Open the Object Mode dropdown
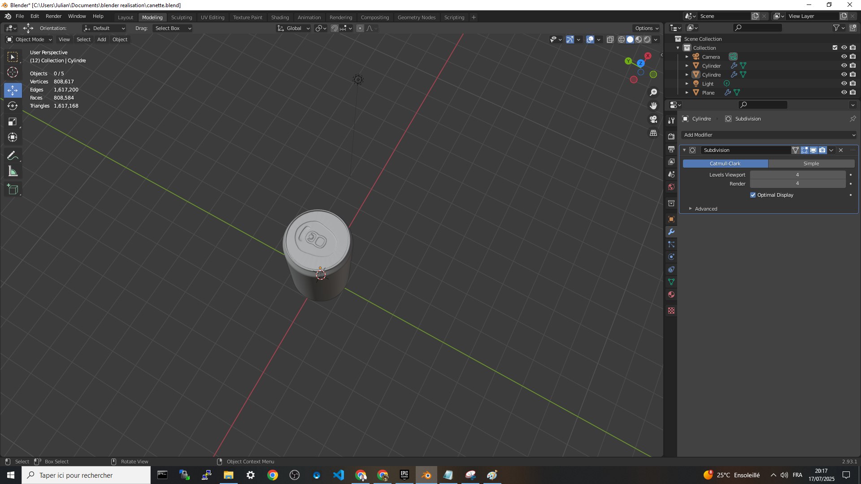Screen dimensions: 861x484 tap(29, 39)
